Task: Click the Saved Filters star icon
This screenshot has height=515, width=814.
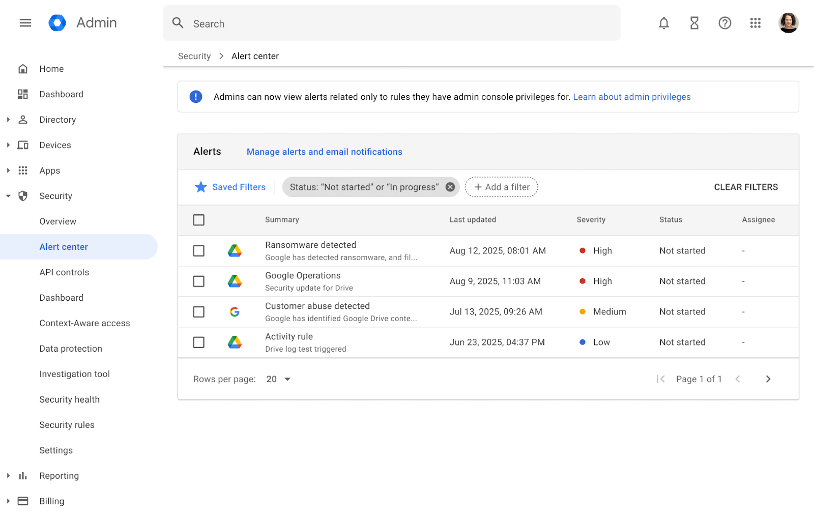Action: point(201,187)
